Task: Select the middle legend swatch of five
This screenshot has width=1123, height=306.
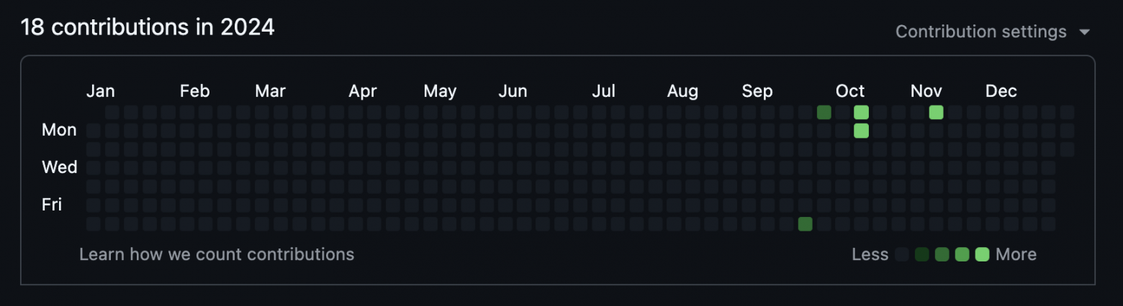Action: tap(942, 254)
